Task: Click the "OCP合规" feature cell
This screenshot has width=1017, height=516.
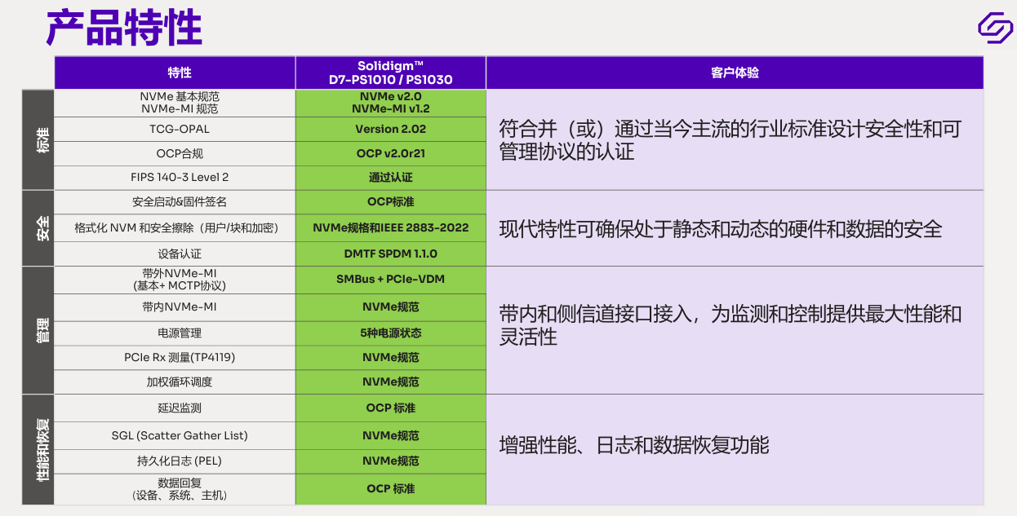Action: 175,153
